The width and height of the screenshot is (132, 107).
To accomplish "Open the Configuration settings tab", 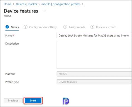I will tap(43, 27).
